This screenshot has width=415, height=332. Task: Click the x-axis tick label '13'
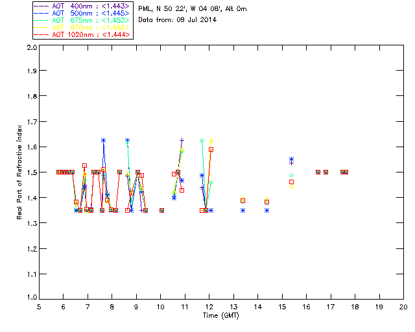click(233, 307)
